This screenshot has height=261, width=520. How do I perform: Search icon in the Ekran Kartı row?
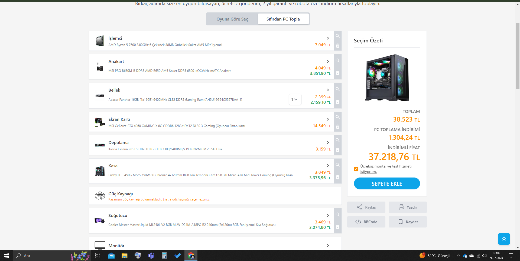338,117
